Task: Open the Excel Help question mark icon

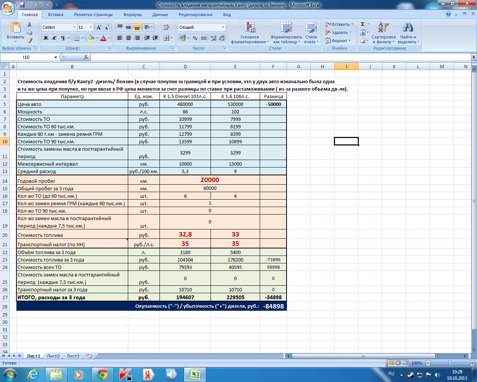Action: coord(448,14)
